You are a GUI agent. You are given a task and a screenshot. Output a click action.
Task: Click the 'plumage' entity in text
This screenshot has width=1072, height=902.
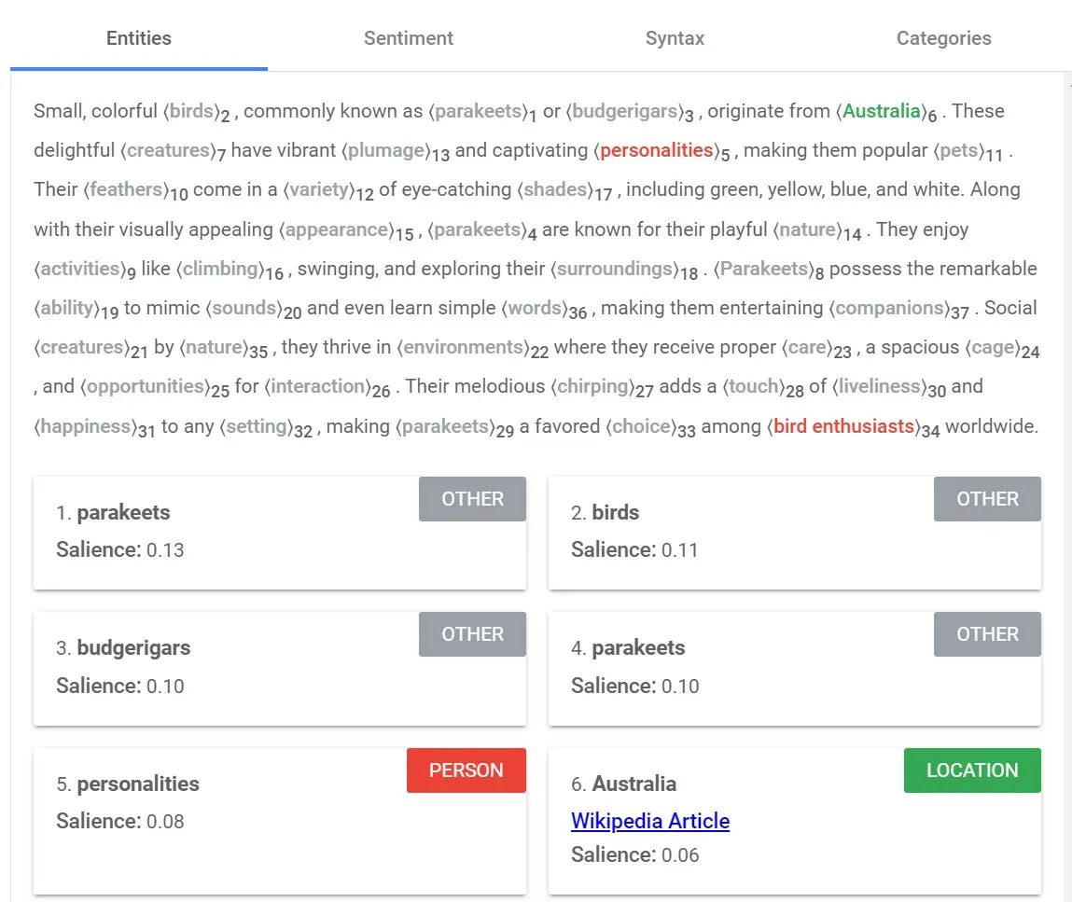pos(387,150)
